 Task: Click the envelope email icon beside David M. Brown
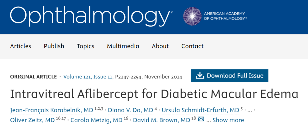tap(201, 119)
